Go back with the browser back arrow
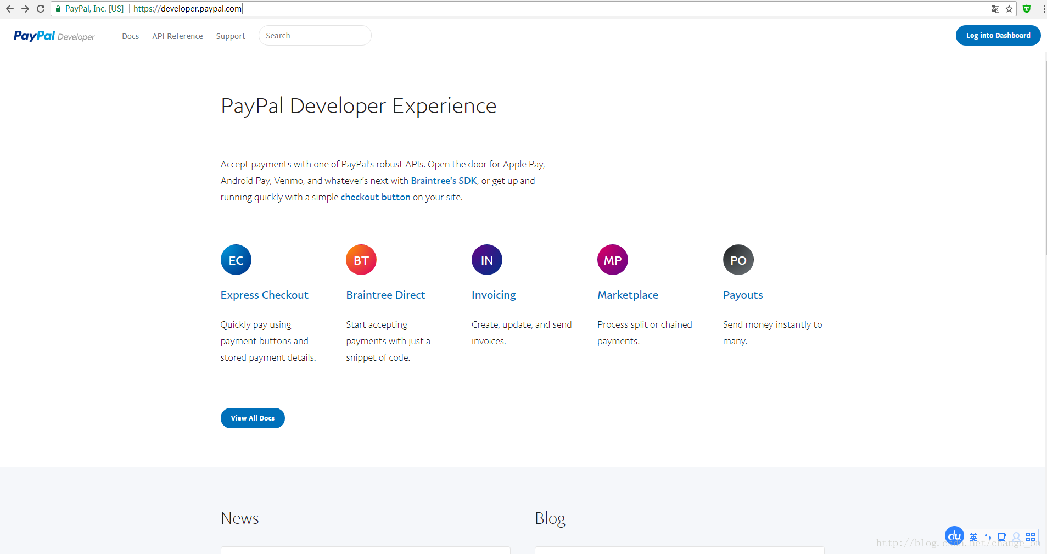Image resolution: width=1047 pixels, height=554 pixels. pos(9,9)
